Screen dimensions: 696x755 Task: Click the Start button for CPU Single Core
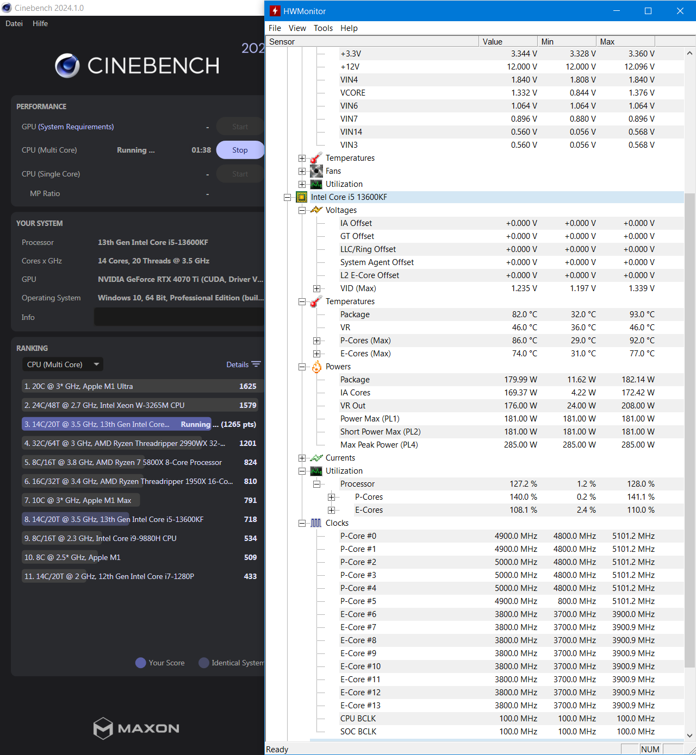pos(240,174)
